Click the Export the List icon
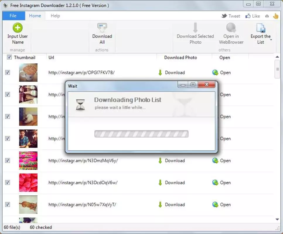 261,28
